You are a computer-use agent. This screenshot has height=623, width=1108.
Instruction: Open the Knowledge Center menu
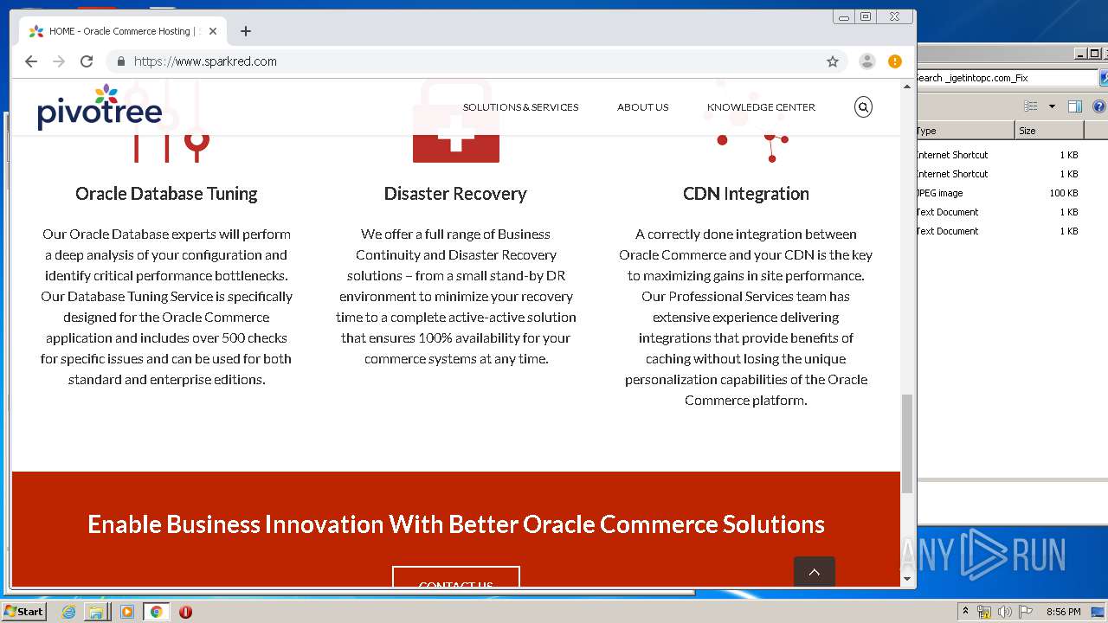click(761, 107)
